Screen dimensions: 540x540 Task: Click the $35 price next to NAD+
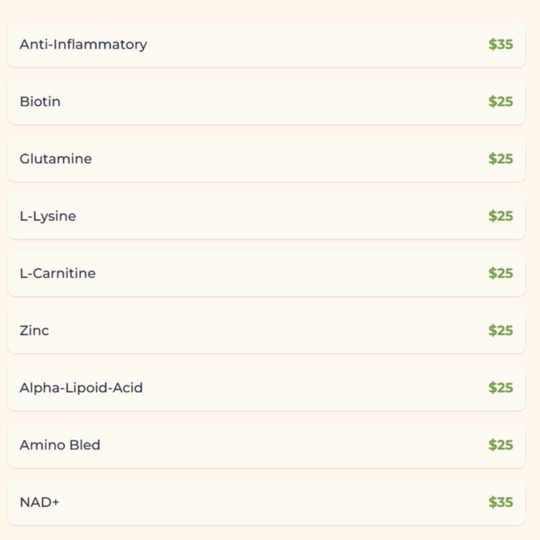pos(500,502)
